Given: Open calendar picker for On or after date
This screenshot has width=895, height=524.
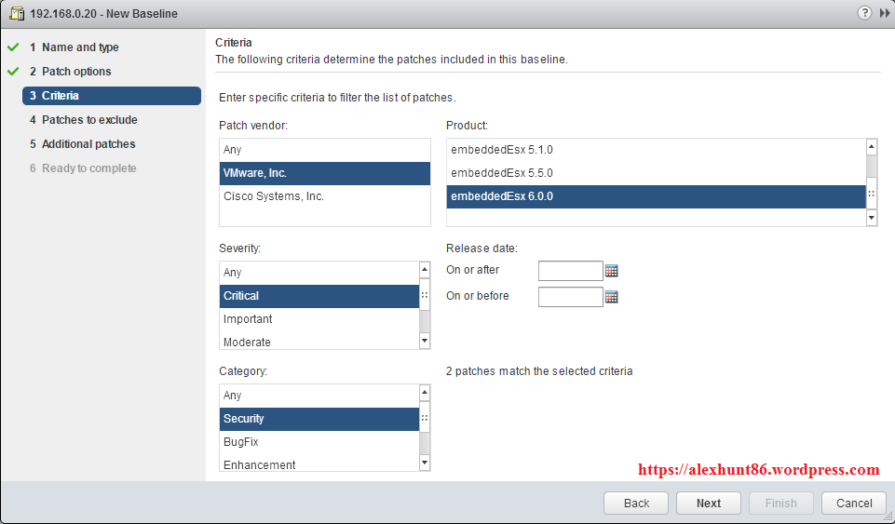Looking at the screenshot, I should 612,271.
